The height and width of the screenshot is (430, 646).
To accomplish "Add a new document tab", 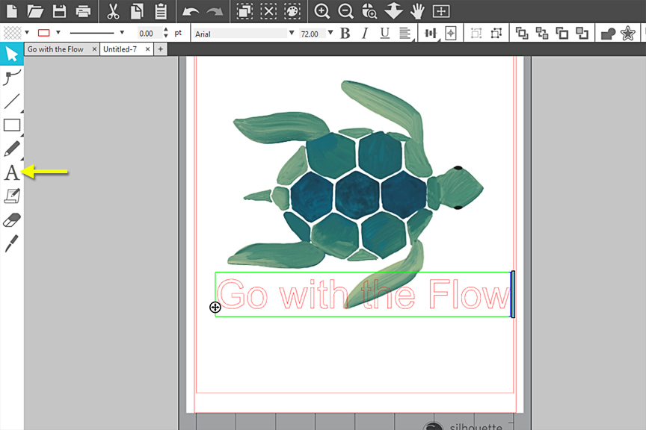I will coord(160,49).
